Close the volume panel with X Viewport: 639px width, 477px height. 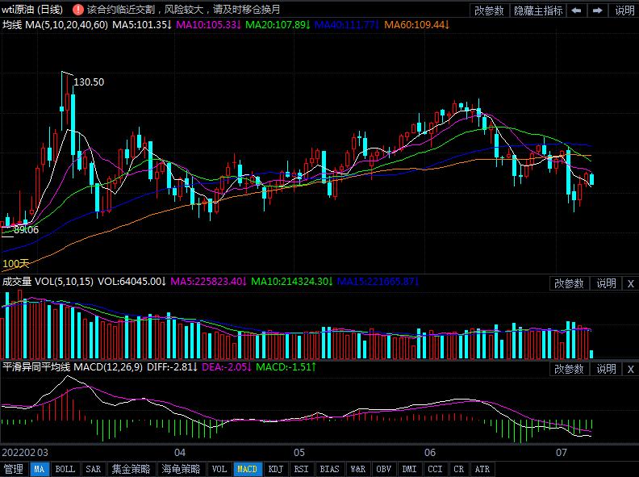click(x=630, y=283)
